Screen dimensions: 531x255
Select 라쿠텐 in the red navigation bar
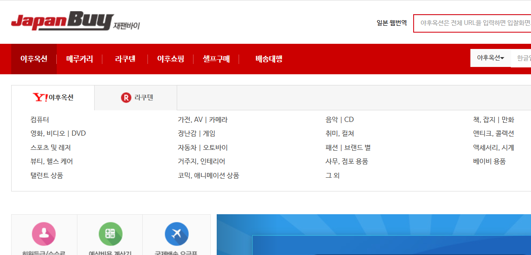click(x=125, y=59)
